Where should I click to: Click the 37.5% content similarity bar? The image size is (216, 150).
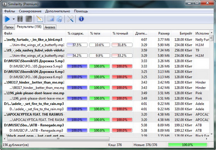pyautogui.click(x=77, y=45)
